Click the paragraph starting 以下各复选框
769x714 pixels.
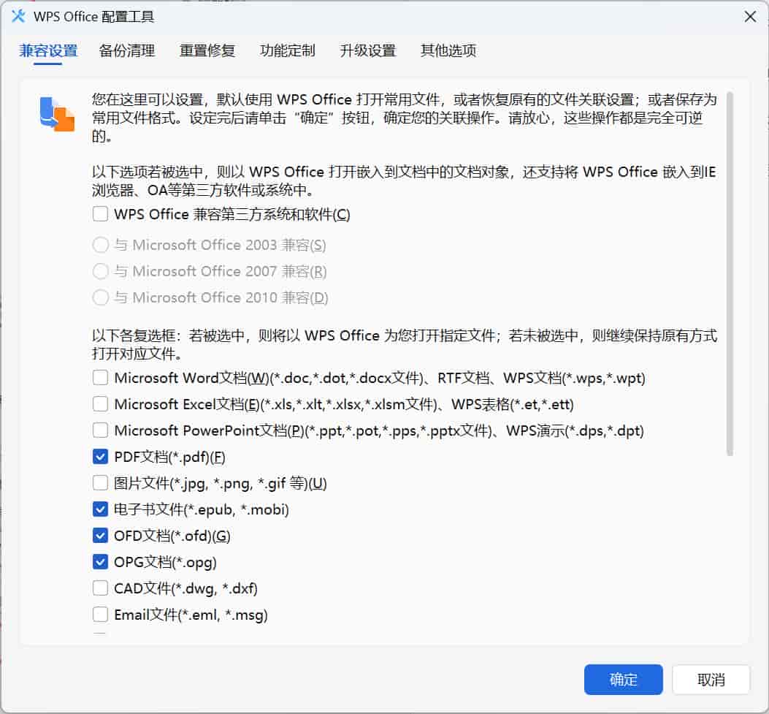pyautogui.click(x=405, y=344)
